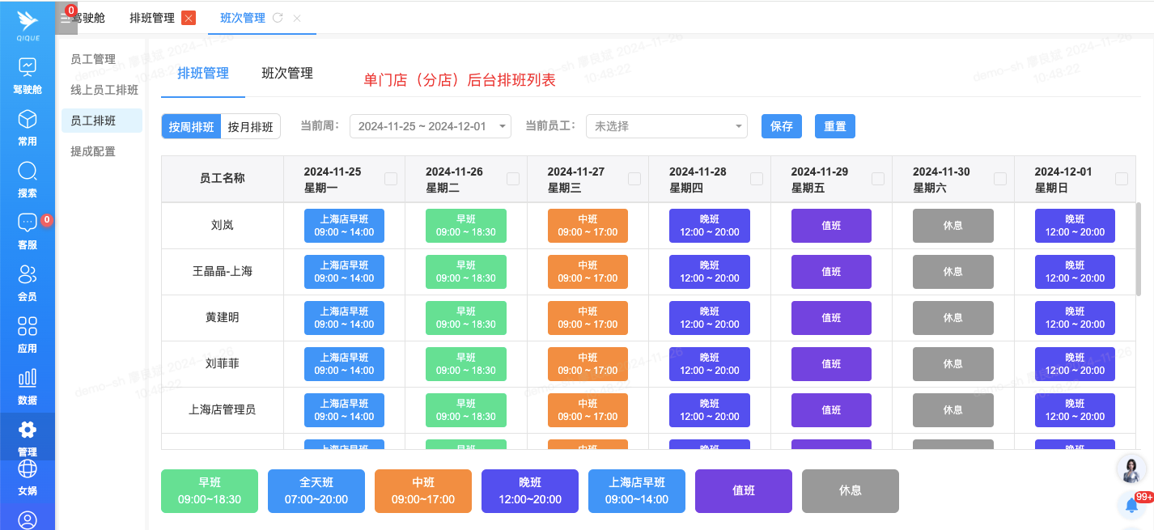Image resolution: width=1154 pixels, height=530 pixels.
Task: Refresh the 班次管理 tab via reload icon
Action: [278, 18]
